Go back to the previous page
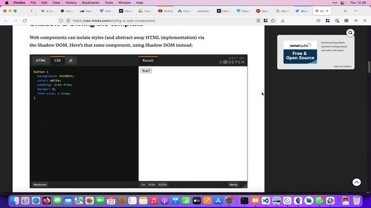 coord(6,21)
